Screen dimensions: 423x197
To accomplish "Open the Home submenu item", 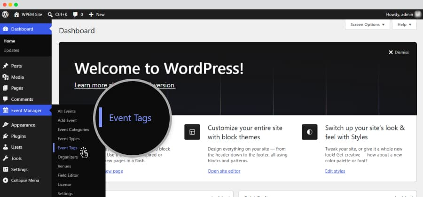I will click(x=9, y=41).
